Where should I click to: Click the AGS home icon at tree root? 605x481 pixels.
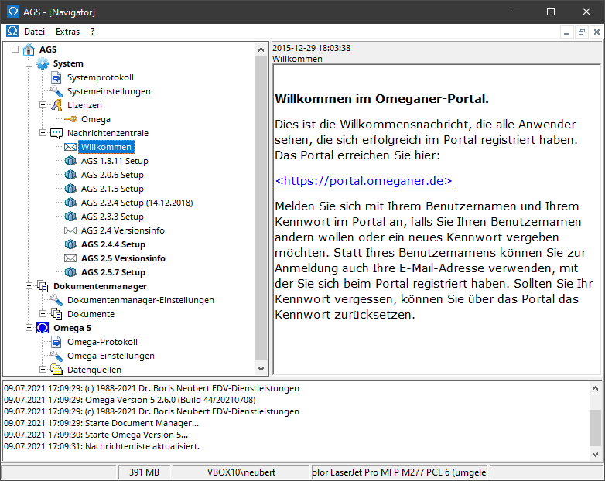tap(29, 49)
